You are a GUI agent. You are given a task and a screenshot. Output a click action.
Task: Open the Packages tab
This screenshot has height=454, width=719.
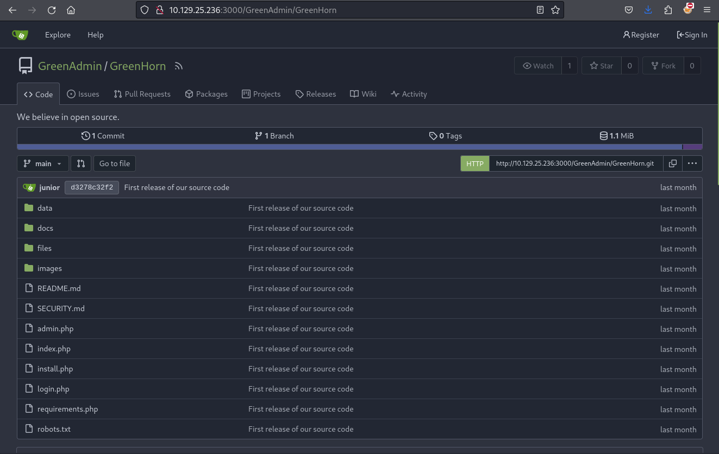206,94
